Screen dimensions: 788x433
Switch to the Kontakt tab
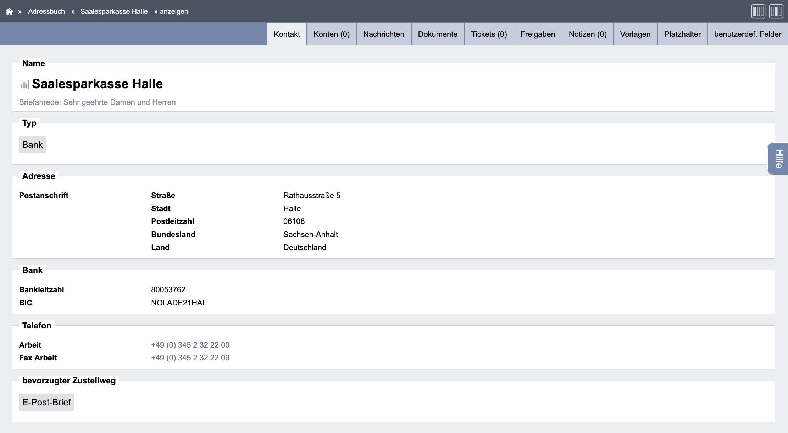click(287, 34)
